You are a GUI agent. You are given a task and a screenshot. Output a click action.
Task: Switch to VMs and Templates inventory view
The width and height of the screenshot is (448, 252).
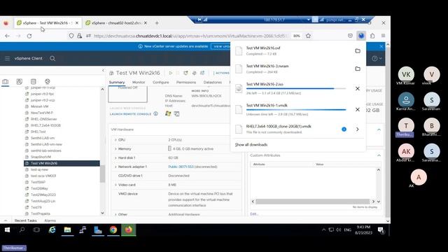[19, 81]
